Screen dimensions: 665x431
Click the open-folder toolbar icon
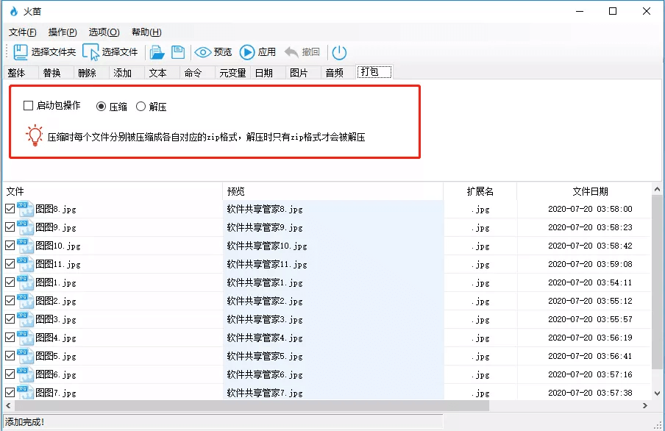coord(157,52)
